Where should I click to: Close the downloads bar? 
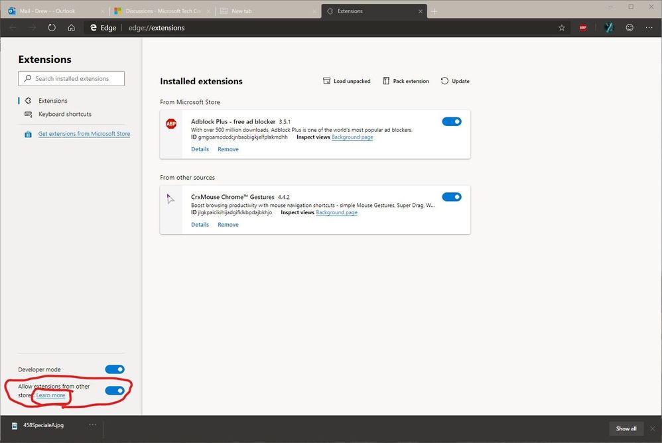click(x=652, y=428)
